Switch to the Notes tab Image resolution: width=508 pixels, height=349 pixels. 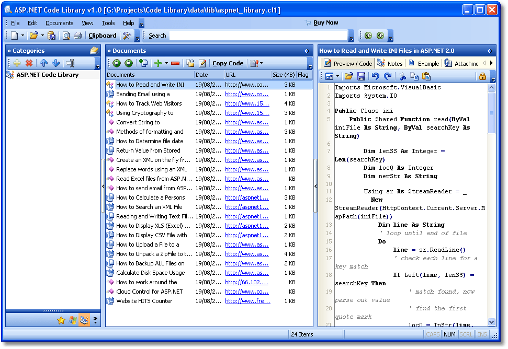coord(390,63)
